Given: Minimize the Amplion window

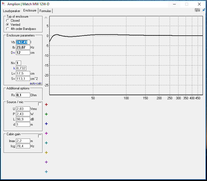Looking at the screenshot, I should (x=174, y=4).
